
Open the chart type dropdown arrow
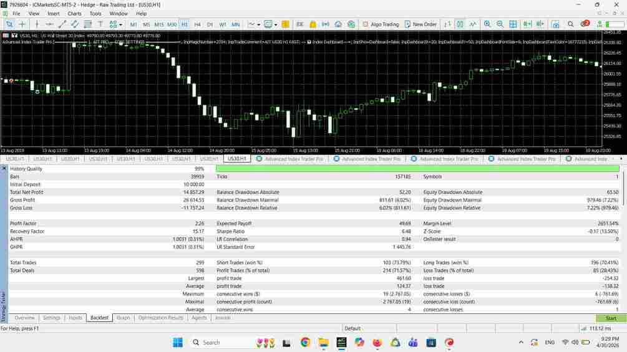(259, 25)
